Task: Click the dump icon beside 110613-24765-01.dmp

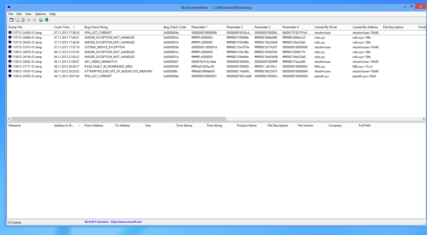Action: click(x=10, y=76)
